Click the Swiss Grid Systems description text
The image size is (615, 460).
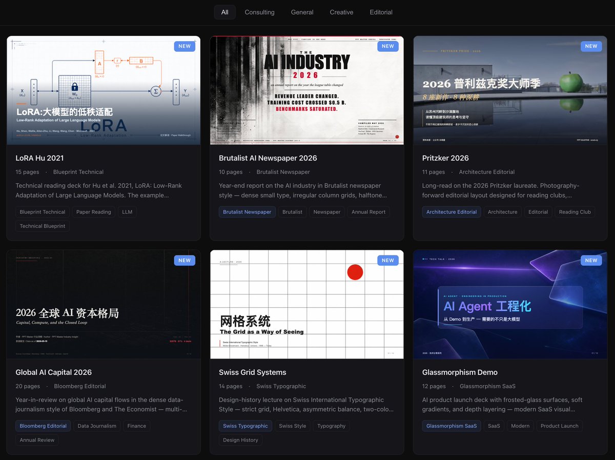click(x=306, y=405)
